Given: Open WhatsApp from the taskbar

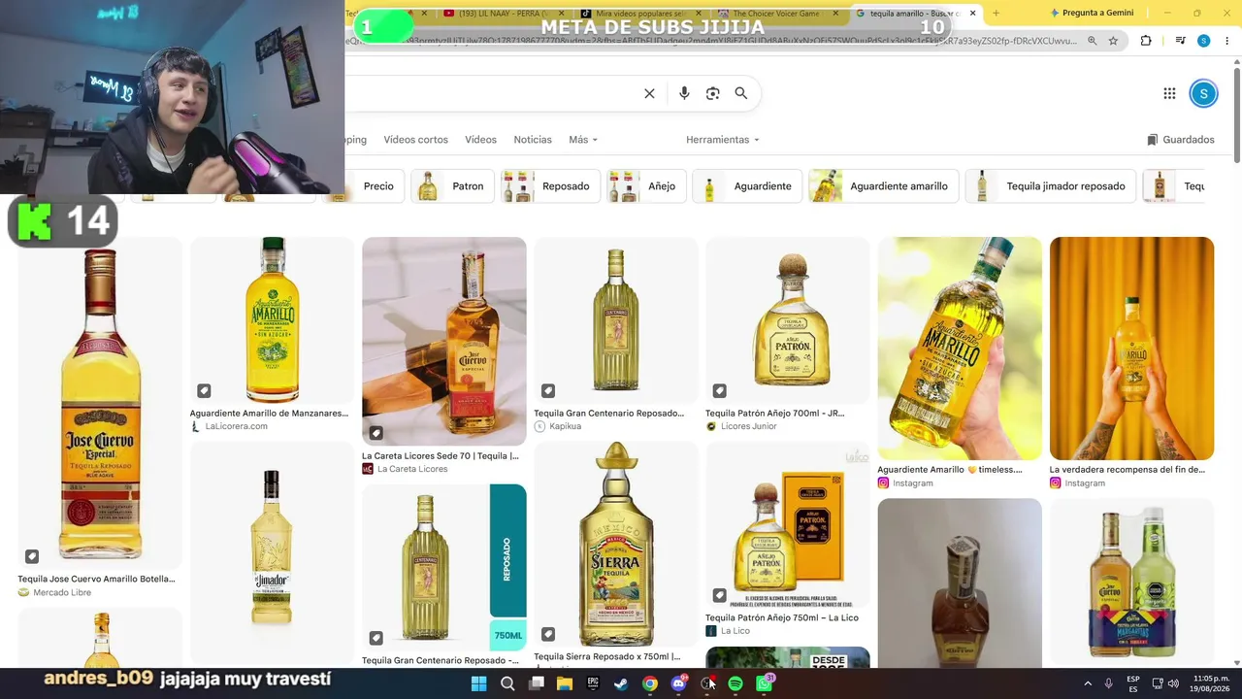Looking at the screenshot, I should click(x=765, y=683).
